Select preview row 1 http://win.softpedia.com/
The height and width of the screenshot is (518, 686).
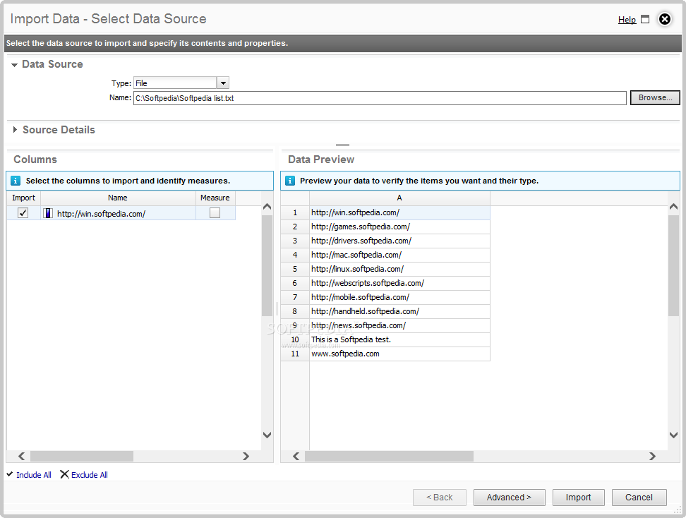399,212
